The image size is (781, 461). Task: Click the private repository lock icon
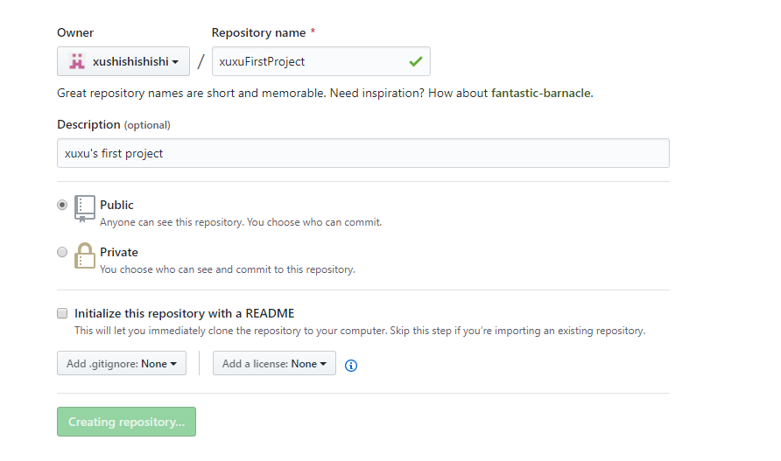pos(85,255)
